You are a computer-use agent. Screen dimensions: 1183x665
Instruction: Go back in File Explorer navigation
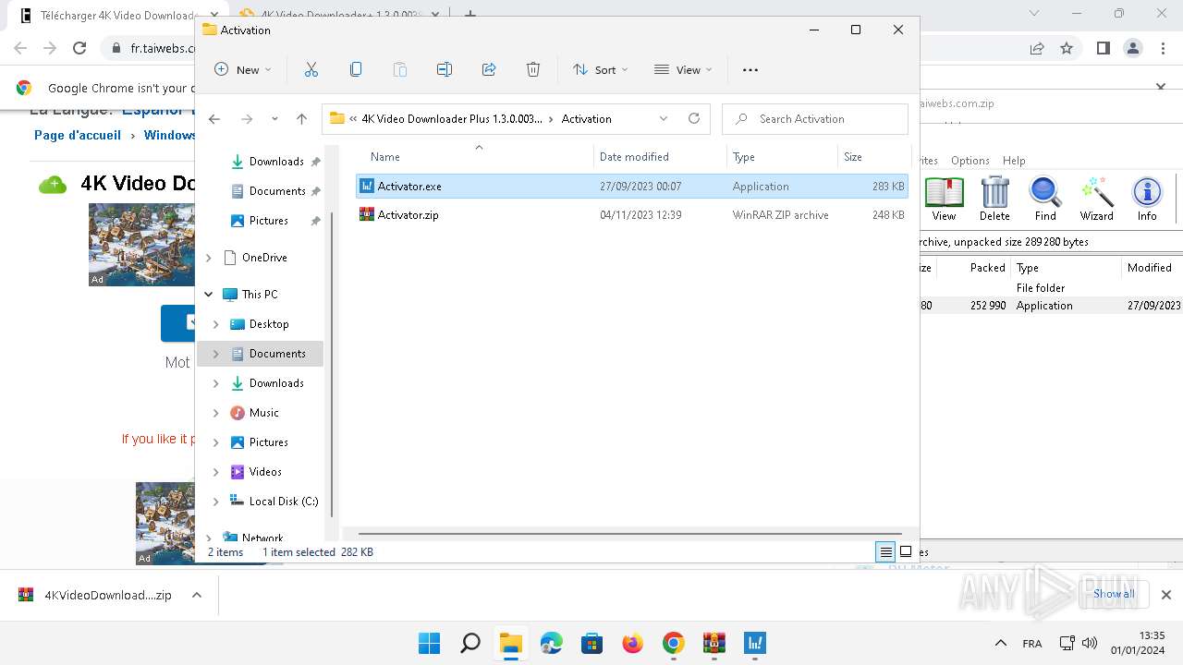click(x=214, y=118)
